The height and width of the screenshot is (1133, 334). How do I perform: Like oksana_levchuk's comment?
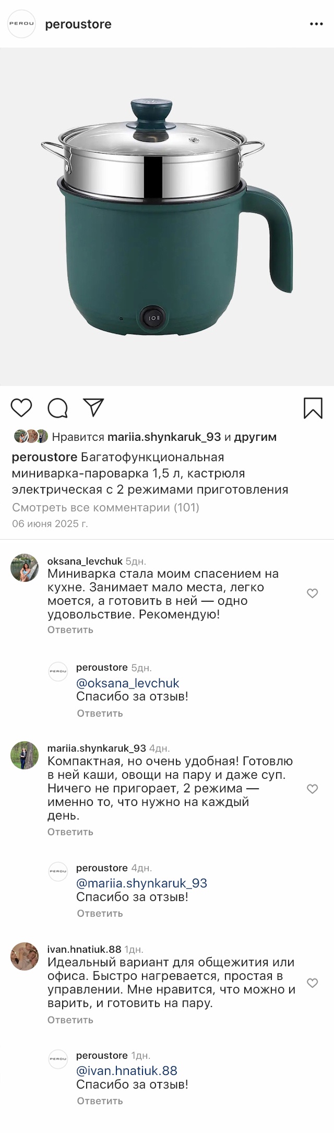[312, 593]
